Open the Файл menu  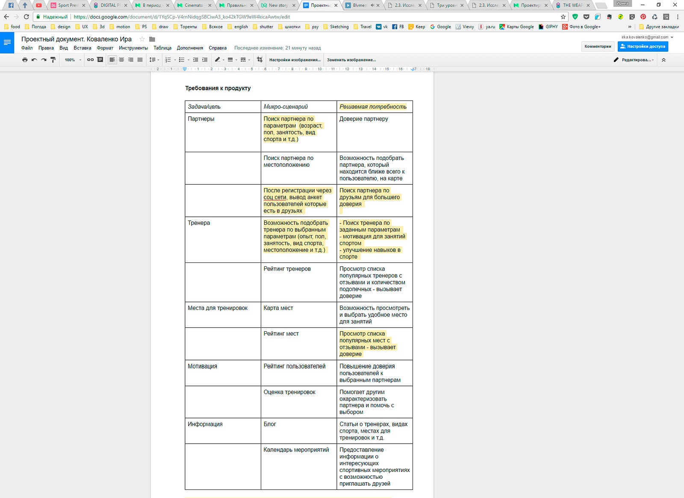pos(27,48)
